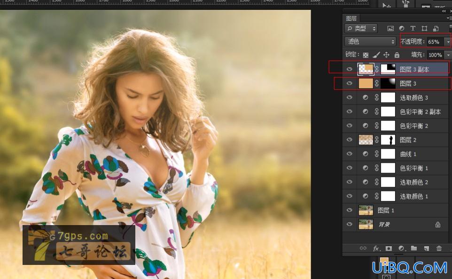Click adjustment icon of 选取颜色 3
This screenshot has height=279, width=452.
(x=365, y=97)
